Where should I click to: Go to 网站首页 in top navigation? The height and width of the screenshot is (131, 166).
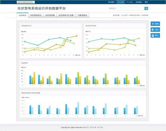[x=112, y=2]
